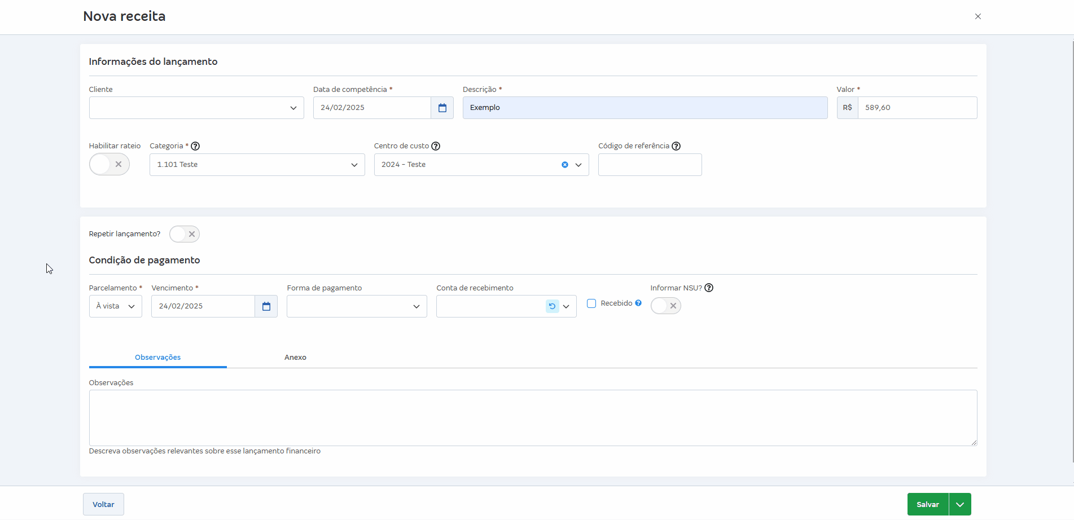This screenshot has width=1074, height=520.
Task: Refresh the Conta de recebimento list
Action: tap(552, 306)
